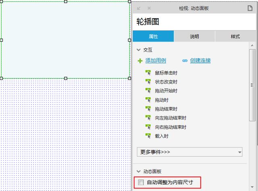
Task: Click the pop-out arrow icon in the inspector header
Action: click(x=139, y=8)
